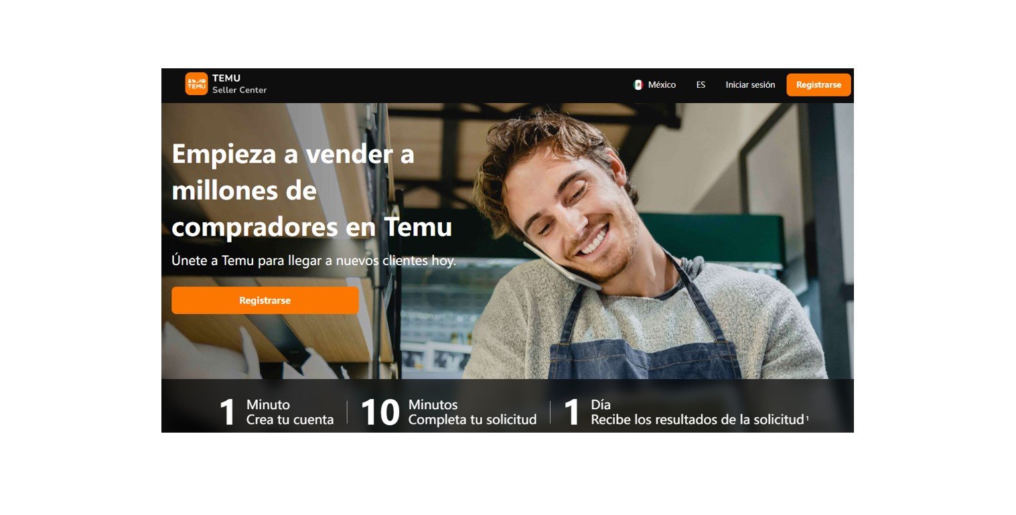This screenshot has height=515, width=1016.
Task: Click the footnote superscript after solicitud
Action: click(x=807, y=418)
